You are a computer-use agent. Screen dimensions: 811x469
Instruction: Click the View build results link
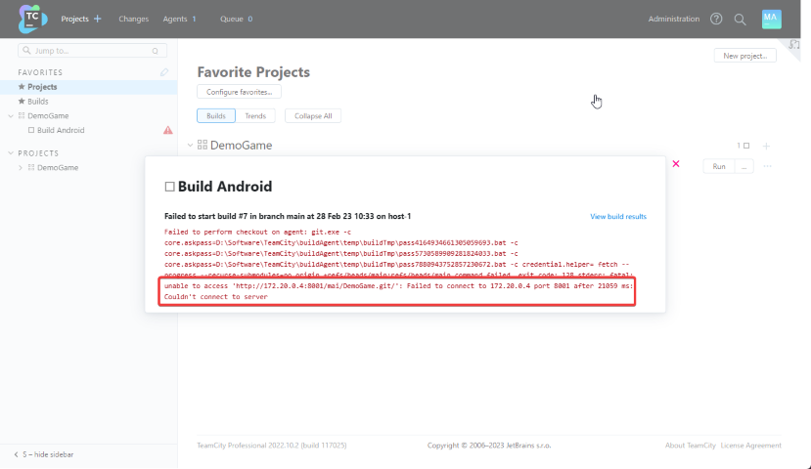(x=617, y=216)
